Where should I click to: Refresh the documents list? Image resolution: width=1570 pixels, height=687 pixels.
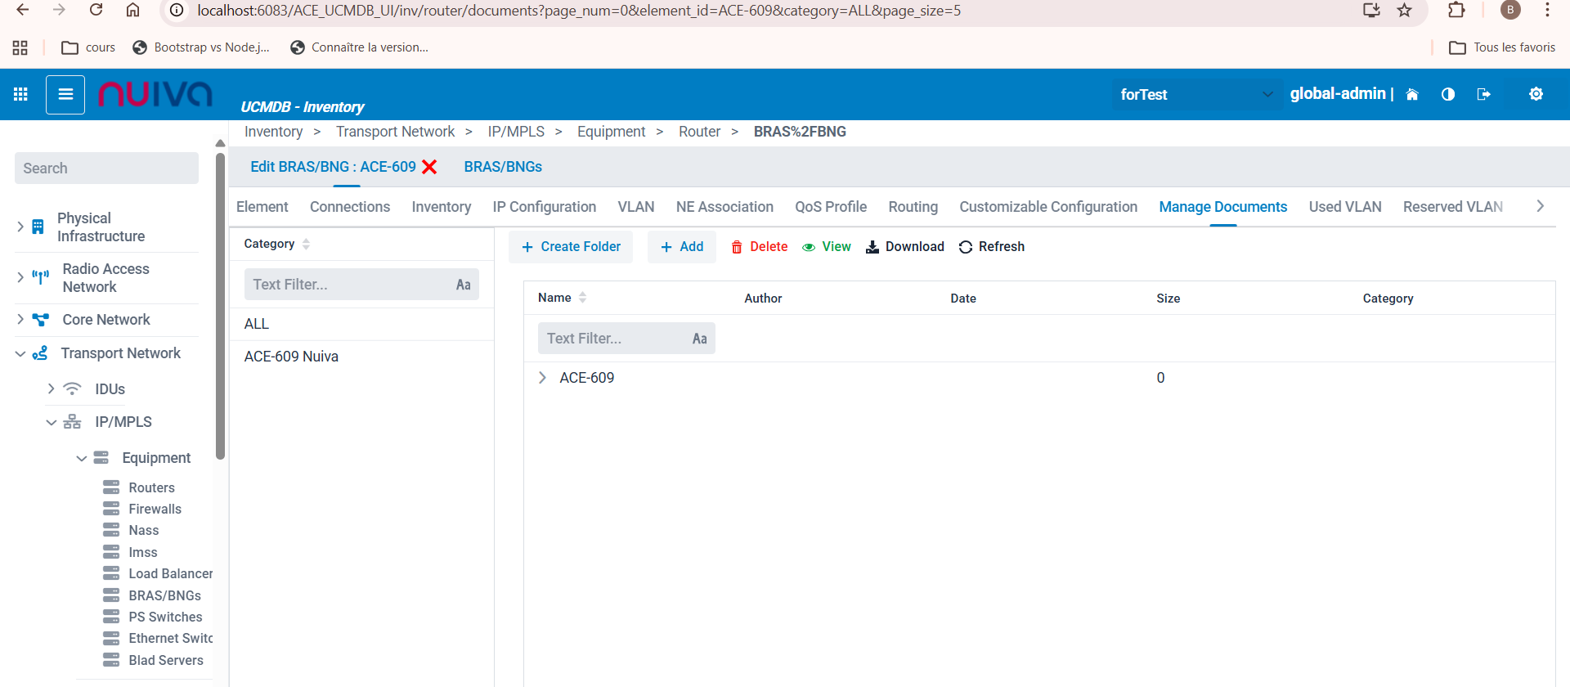[x=991, y=247]
